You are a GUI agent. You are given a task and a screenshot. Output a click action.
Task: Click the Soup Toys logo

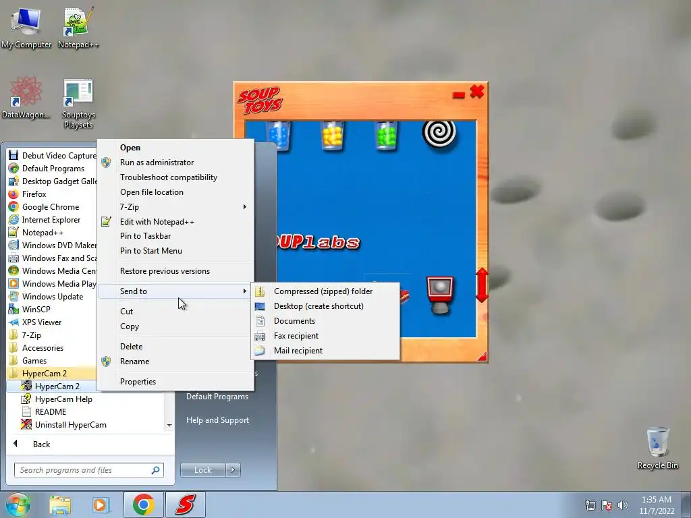tap(260, 100)
